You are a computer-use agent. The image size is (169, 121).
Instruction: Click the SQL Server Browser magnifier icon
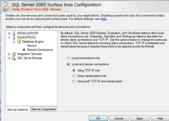(14, 58)
